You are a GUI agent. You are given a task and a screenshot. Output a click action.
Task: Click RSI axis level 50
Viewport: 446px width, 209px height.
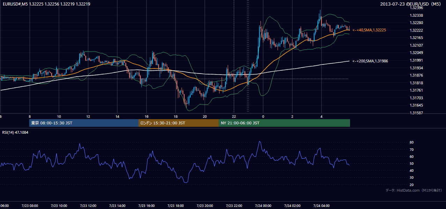[412, 163]
